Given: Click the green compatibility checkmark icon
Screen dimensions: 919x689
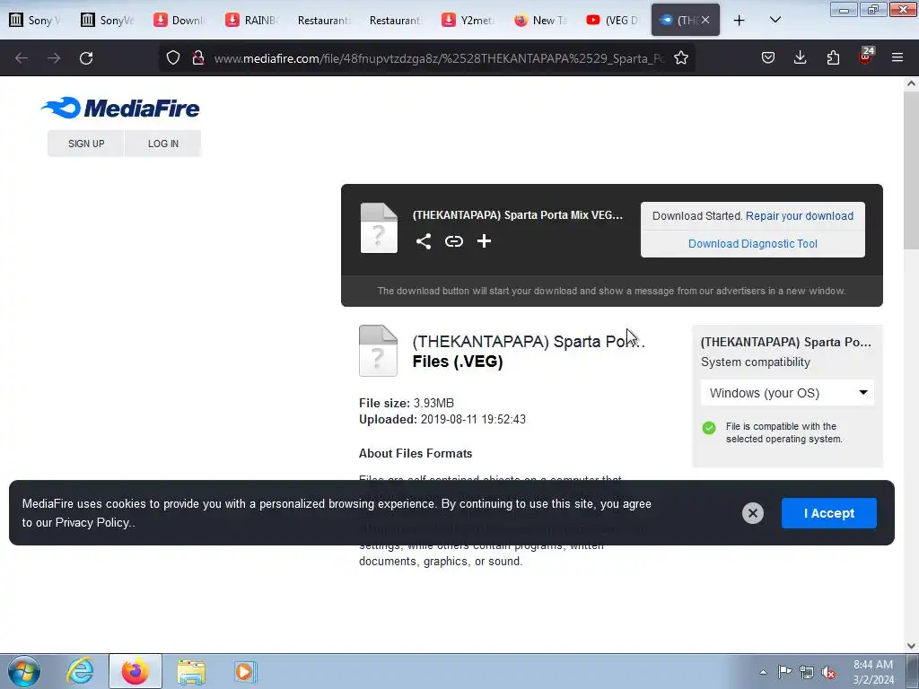Looking at the screenshot, I should click(709, 428).
